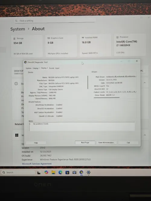The image size is (151, 201).
Task: Open the Camera app icon
Action: pyautogui.click(x=74, y=172)
